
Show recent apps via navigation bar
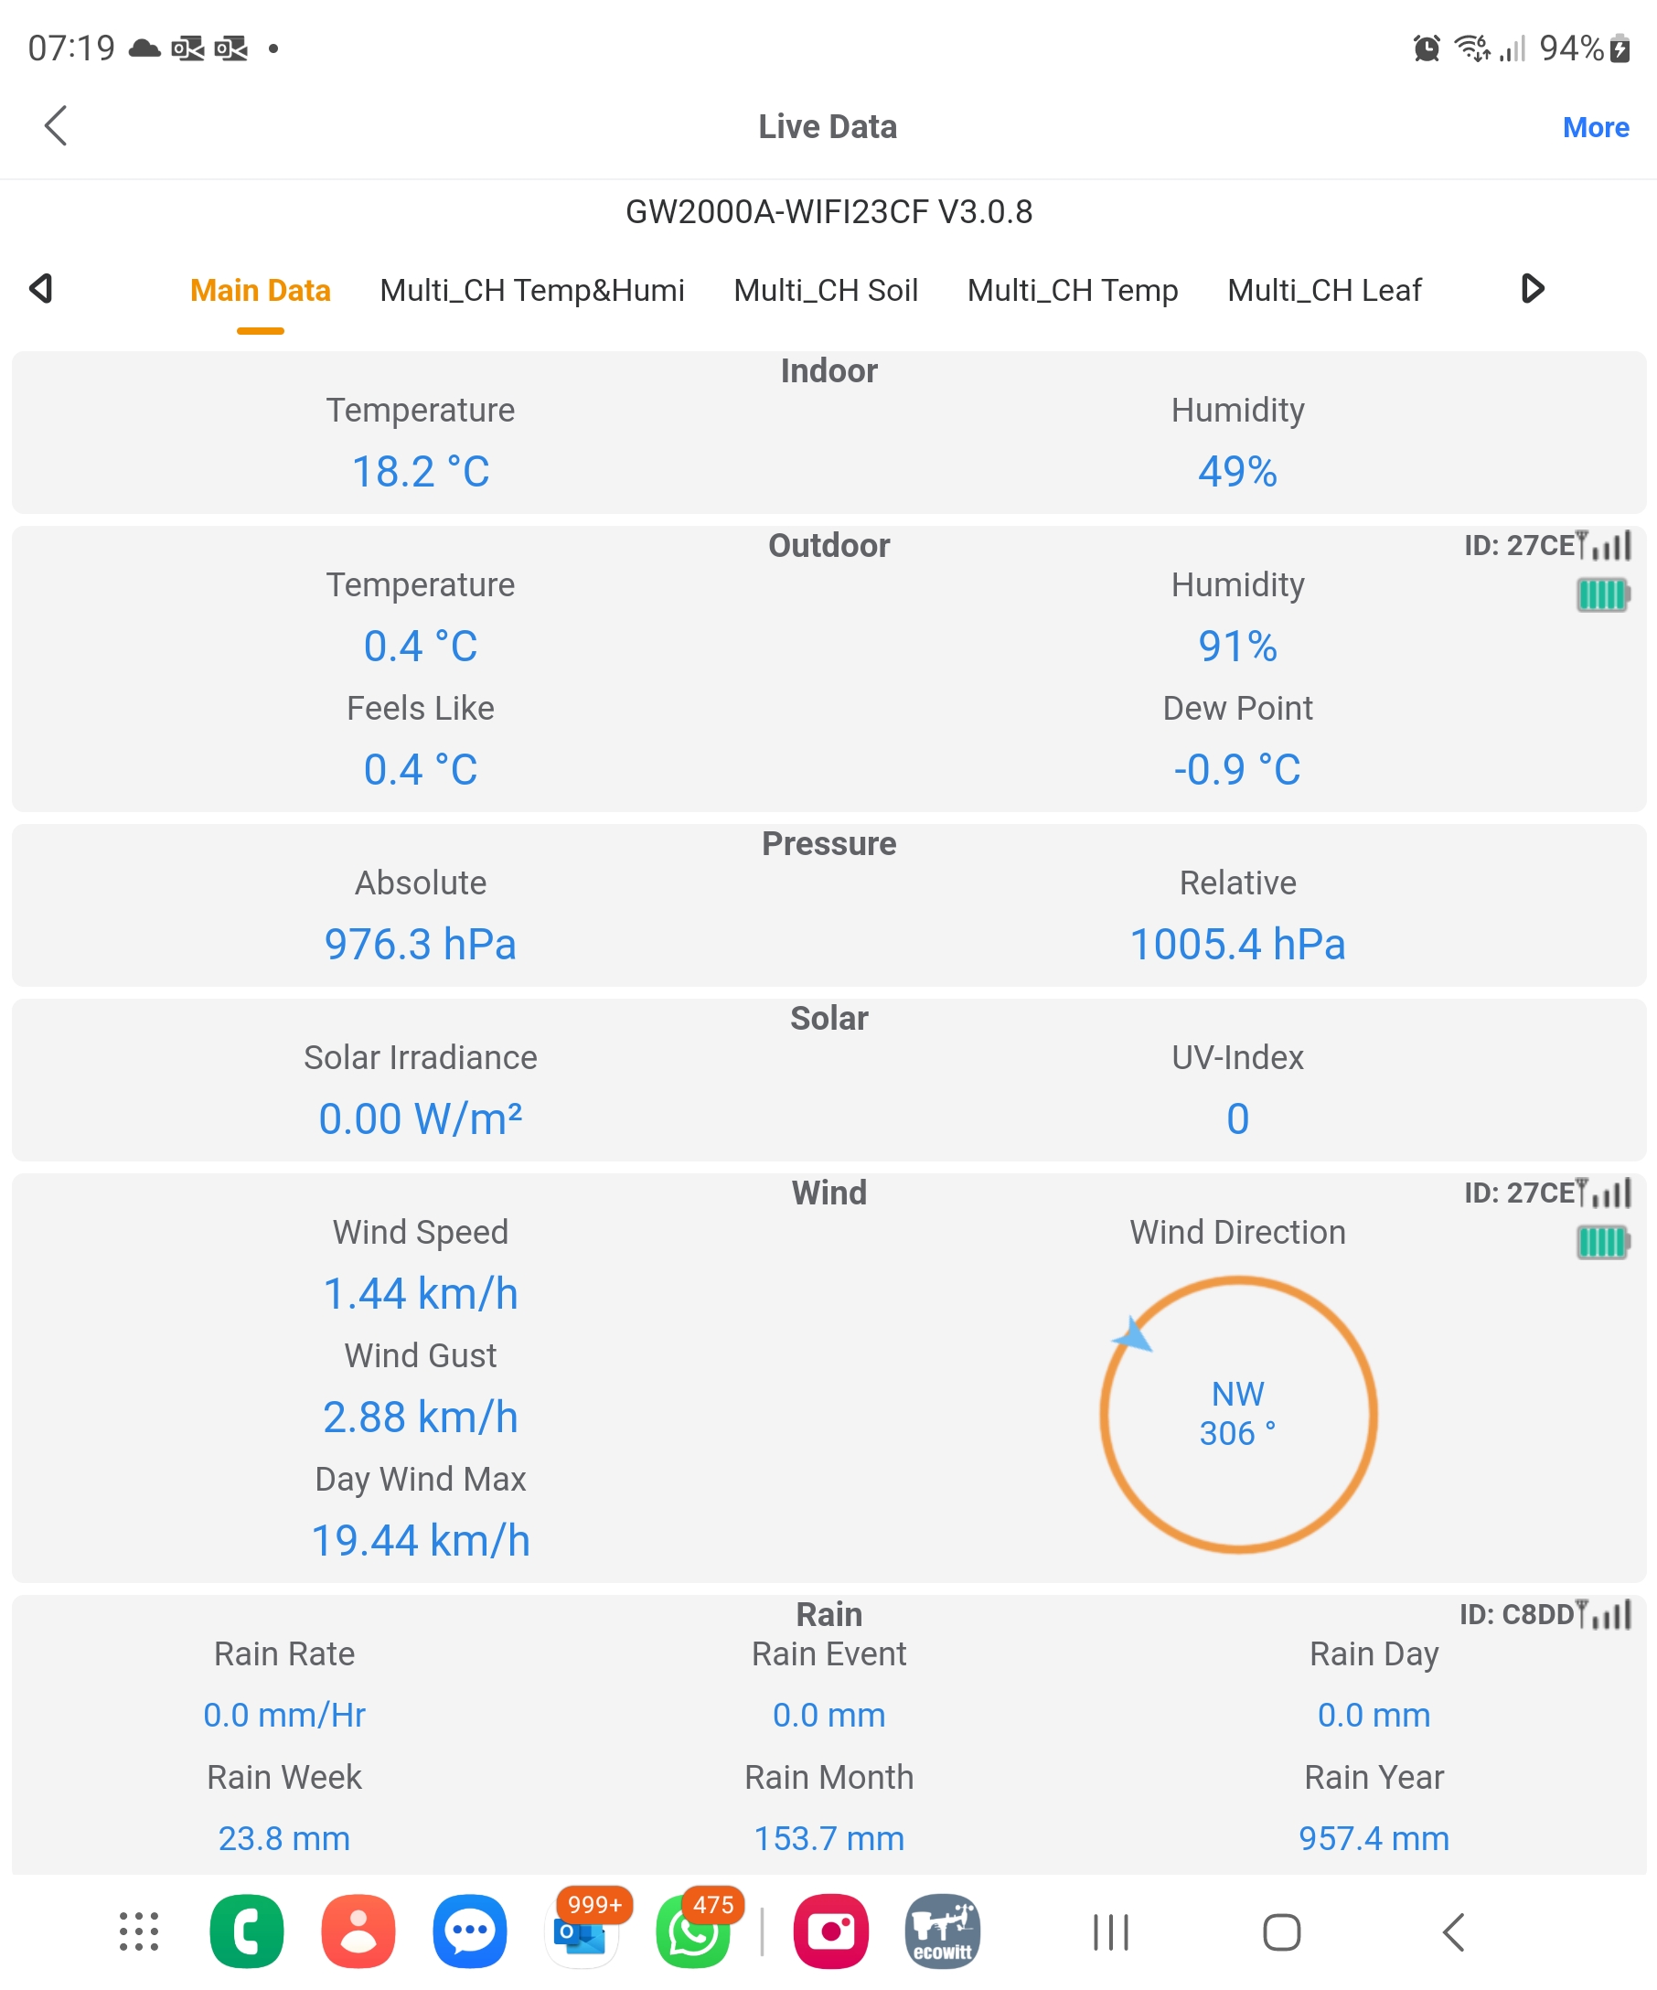coord(1110,1932)
